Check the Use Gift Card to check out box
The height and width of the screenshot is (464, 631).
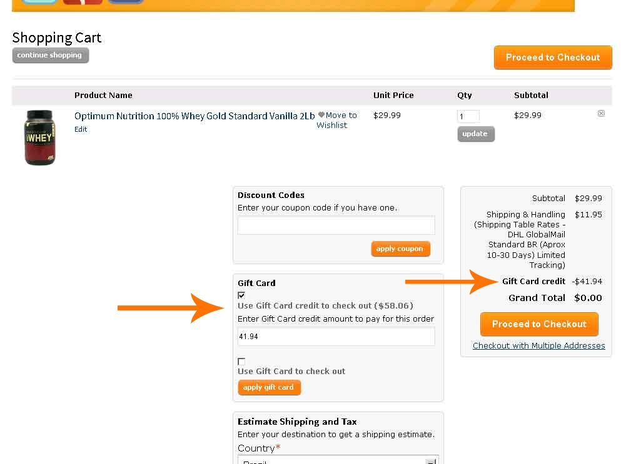pyautogui.click(x=241, y=361)
